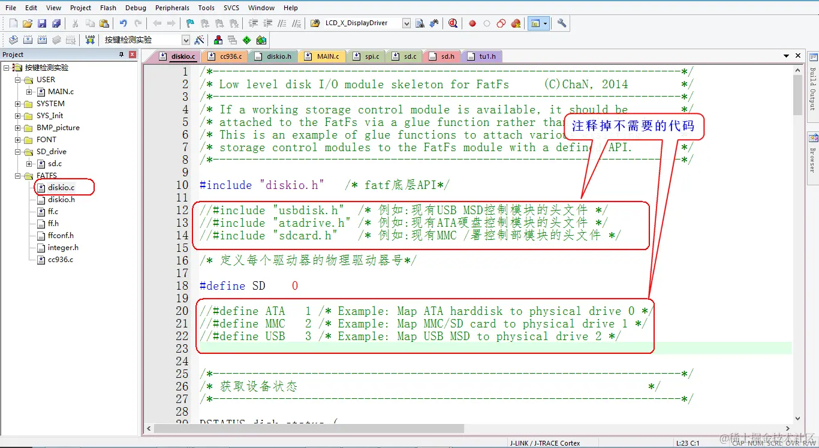Toggle a bookmark on current line
The image size is (819, 448).
tap(191, 23)
